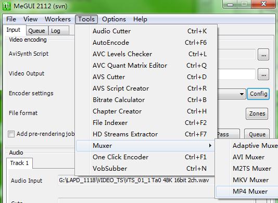Minimize the MeGUI window

[x=230, y=4]
